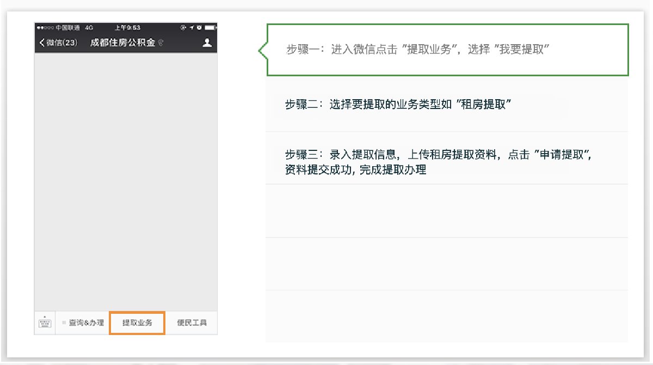Viewport: 653px width, 365px height.
Task: Click the small square icon before 查询&办理
Action: coord(64,323)
